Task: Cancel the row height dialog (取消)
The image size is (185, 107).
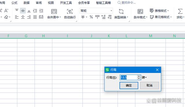Action: (x=150, y=85)
